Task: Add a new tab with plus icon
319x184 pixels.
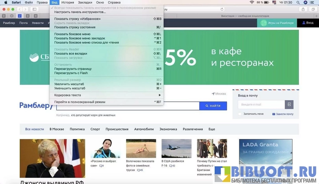Action: [315, 16]
